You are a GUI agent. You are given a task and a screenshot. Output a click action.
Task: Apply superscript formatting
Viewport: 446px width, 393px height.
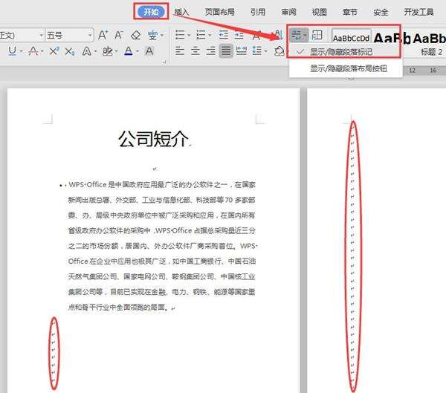tap(53, 51)
